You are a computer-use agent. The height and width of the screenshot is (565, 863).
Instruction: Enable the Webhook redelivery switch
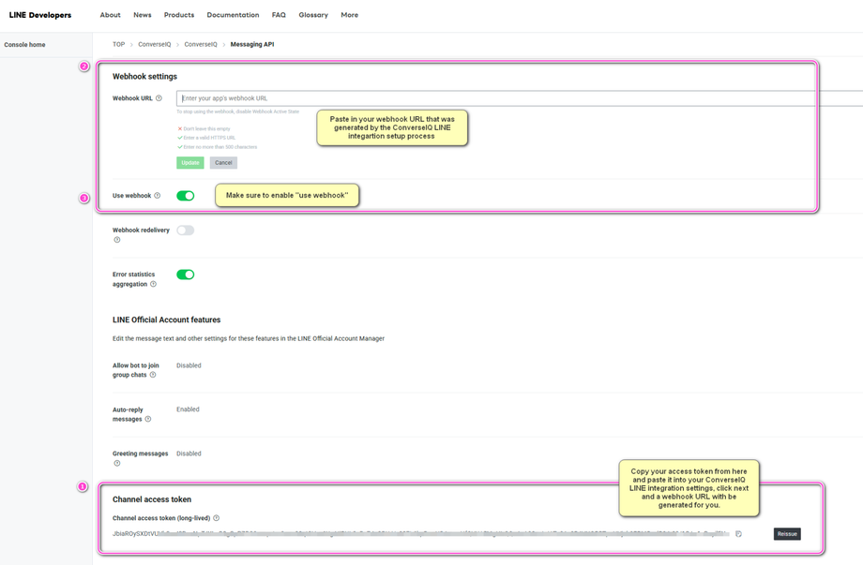186,230
